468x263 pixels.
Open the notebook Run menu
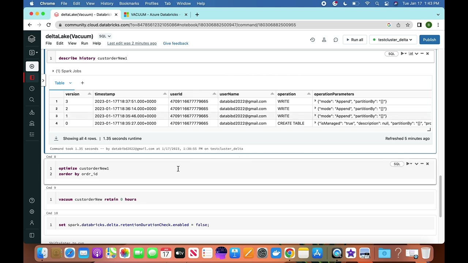tap(84, 43)
